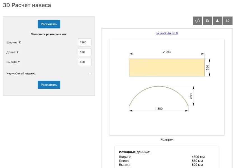235x168 pixels.
Task: Focus the Длина Z input field
Action: pos(85,52)
